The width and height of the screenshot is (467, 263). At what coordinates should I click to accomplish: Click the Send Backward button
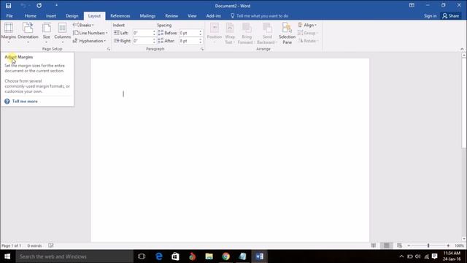(x=267, y=34)
